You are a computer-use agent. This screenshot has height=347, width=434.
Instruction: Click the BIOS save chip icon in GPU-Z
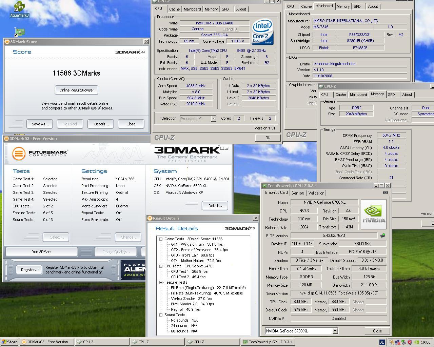(382, 236)
